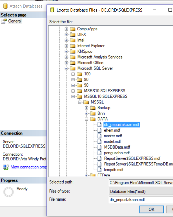Expand the 100 folder node

(x=73, y=74)
